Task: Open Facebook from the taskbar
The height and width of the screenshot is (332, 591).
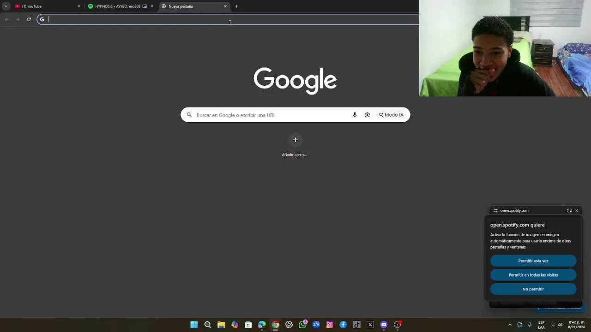Action: click(x=343, y=325)
